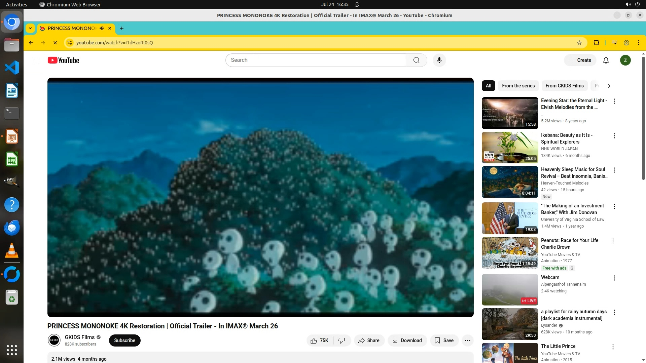Expand tab search dropdown arrow
Viewport: 646px width, 363px height.
[30, 28]
